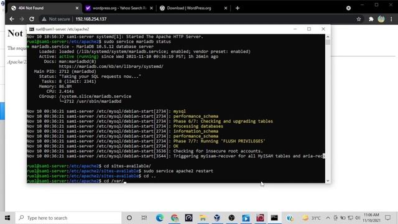Click the 'active (running)' status text
398x224 pixels.
coord(79,57)
